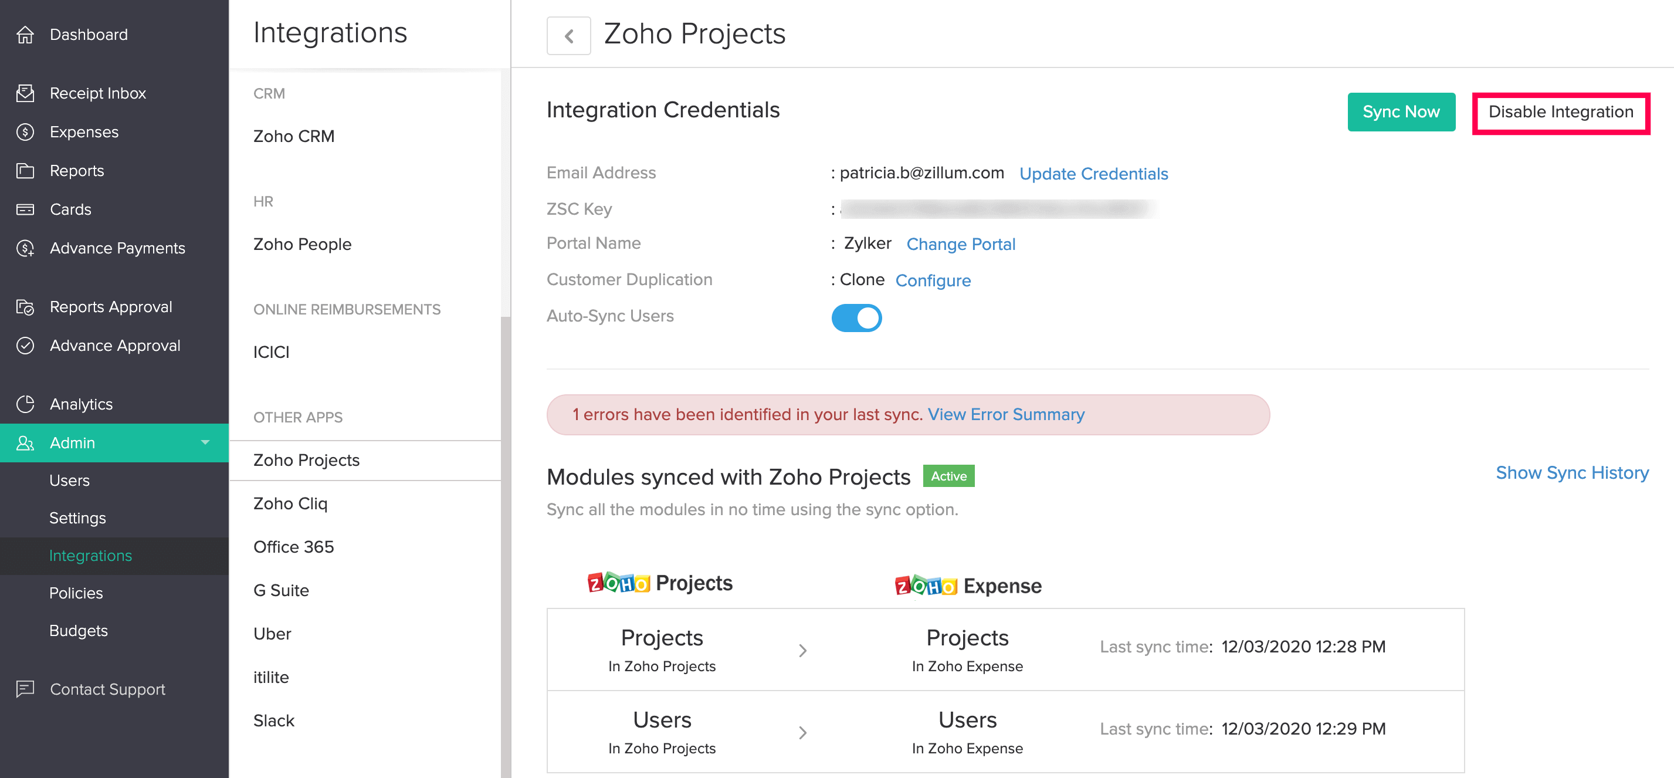Image resolution: width=1674 pixels, height=778 pixels.
Task: Click the Disable Integration button
Action: (1560, 113)
